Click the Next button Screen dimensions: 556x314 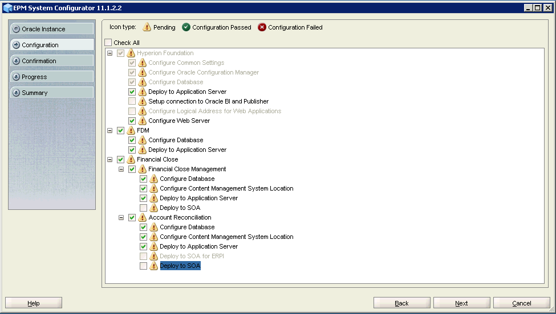pos(462,303)
